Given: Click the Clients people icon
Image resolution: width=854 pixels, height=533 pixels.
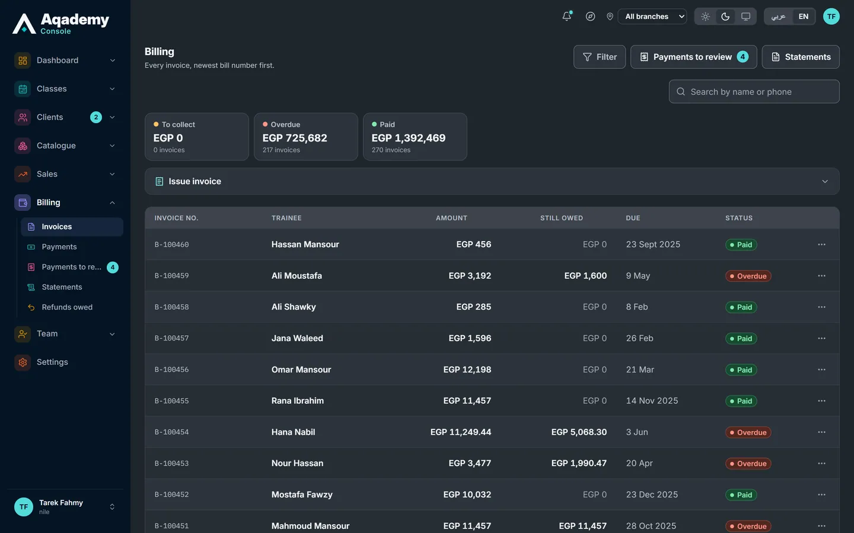Looking at the screenshot, I should tap(23, 117).
